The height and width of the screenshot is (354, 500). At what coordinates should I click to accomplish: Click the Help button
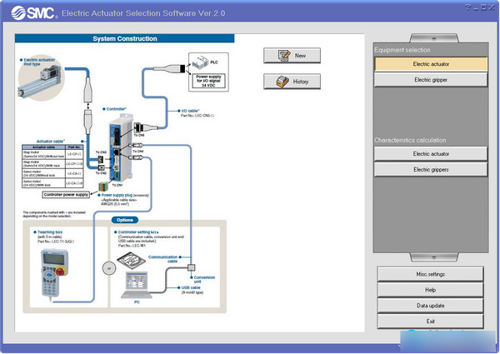[430, 290]
